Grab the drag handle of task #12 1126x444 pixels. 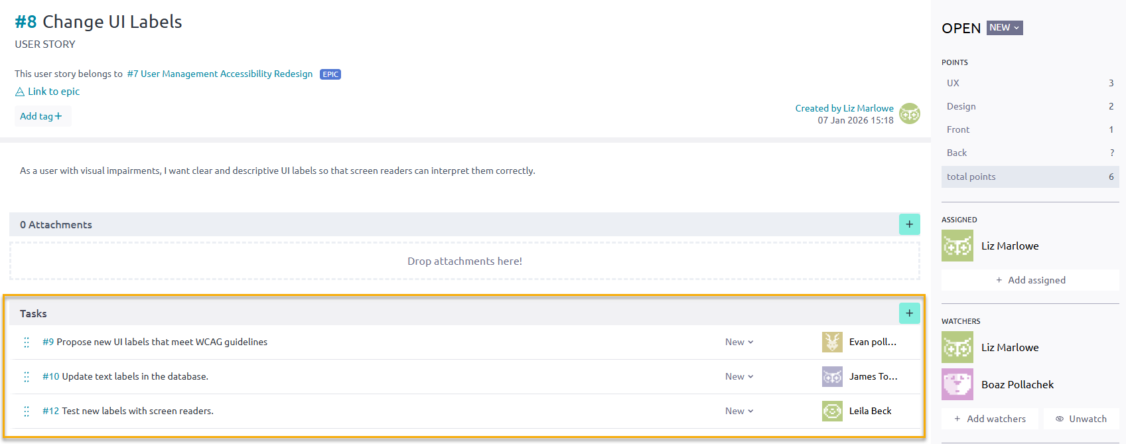tap(27, 411)
